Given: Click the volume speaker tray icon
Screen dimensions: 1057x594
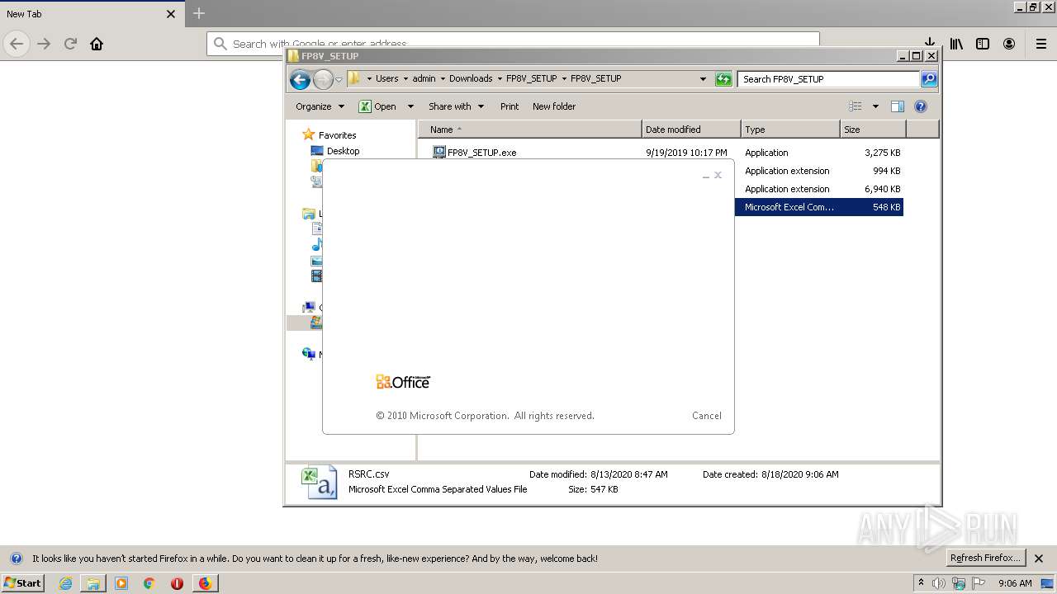Looking at the screenshot, I should (x=940, y=583).
